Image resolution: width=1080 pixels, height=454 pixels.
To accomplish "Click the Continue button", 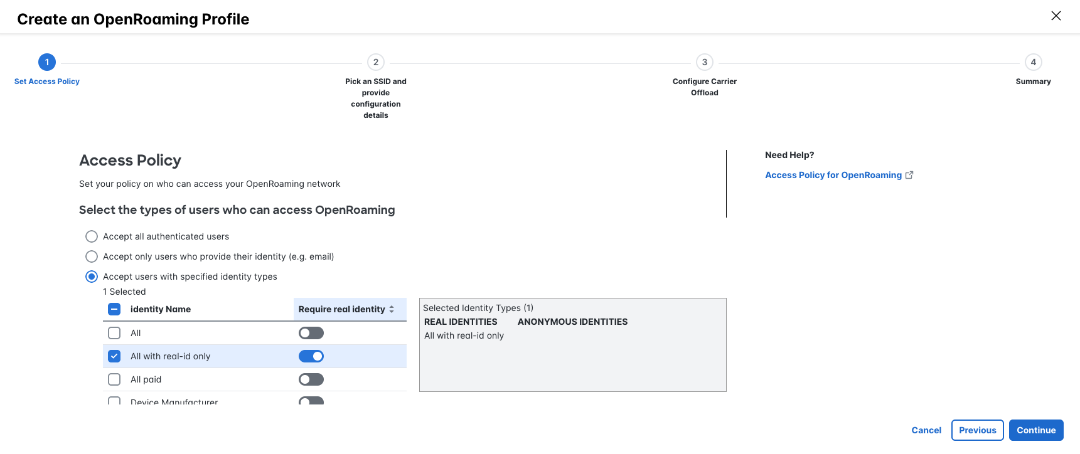I will tap(1036, 430).
